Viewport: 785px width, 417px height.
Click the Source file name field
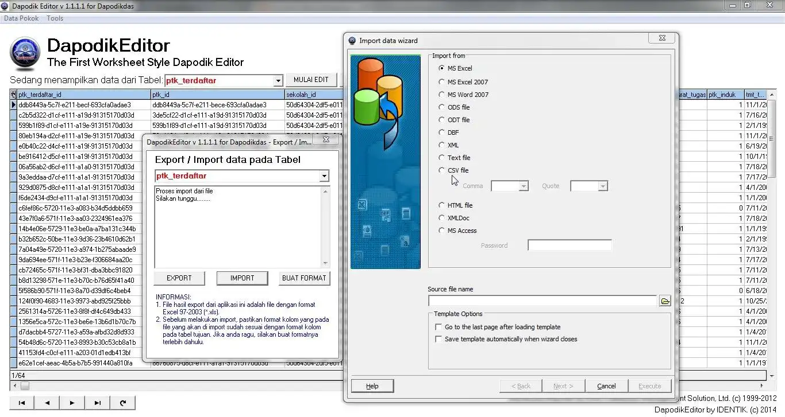(542, 301)
